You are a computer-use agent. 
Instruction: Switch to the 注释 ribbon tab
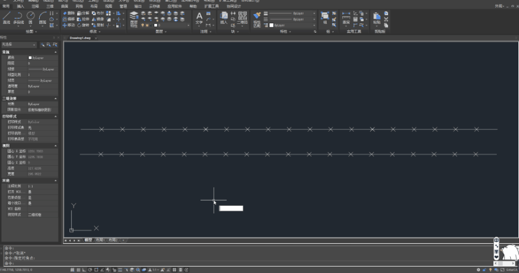[x=35, y=6]
